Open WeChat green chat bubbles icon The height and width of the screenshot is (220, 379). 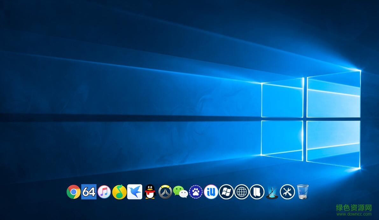point(180,192)
